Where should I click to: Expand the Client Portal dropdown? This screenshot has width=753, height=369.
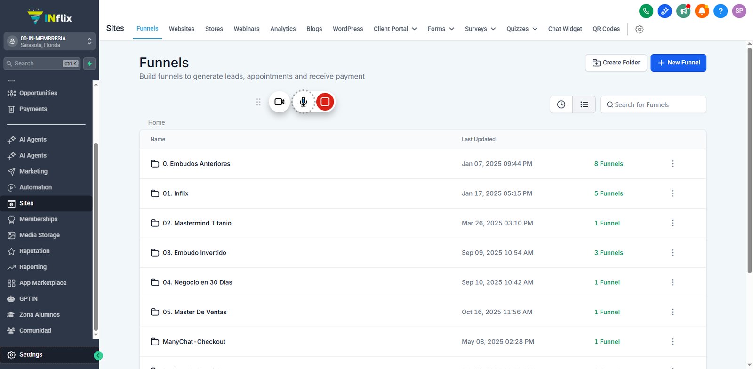point(395,29)
